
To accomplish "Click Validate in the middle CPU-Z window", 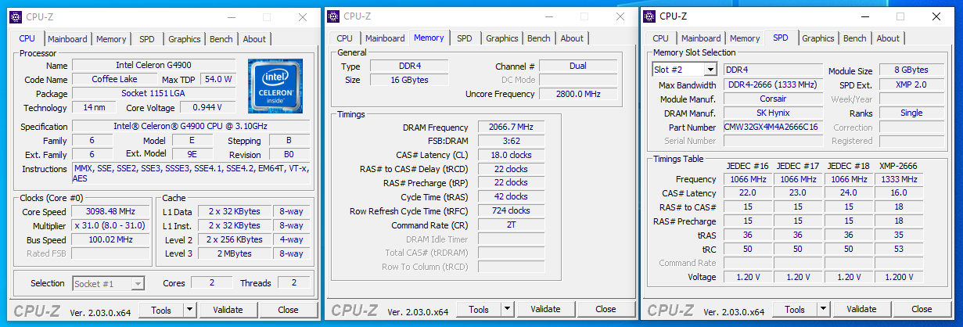I will click(546, 309).
